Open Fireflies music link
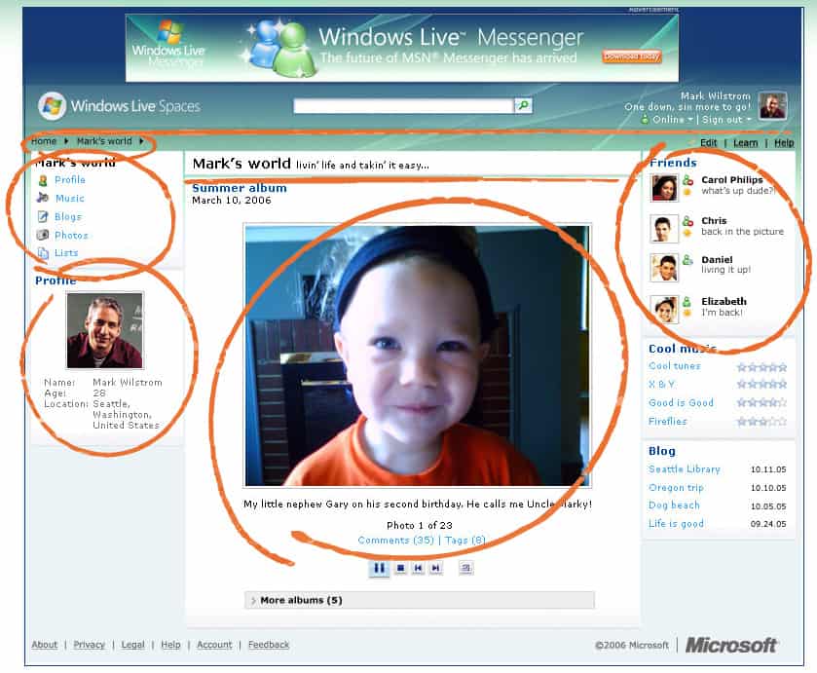 tap(667, 421)
